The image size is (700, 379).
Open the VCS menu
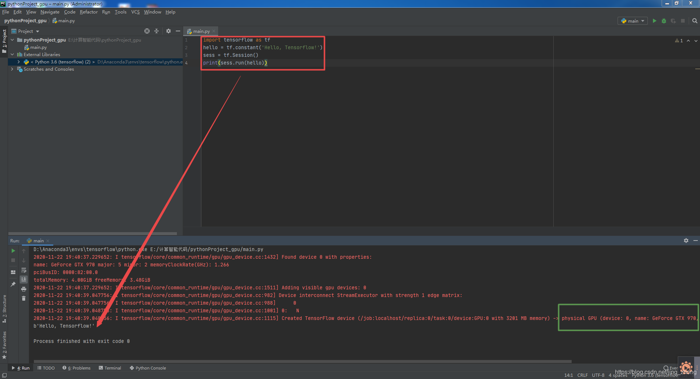coord(135,12)
